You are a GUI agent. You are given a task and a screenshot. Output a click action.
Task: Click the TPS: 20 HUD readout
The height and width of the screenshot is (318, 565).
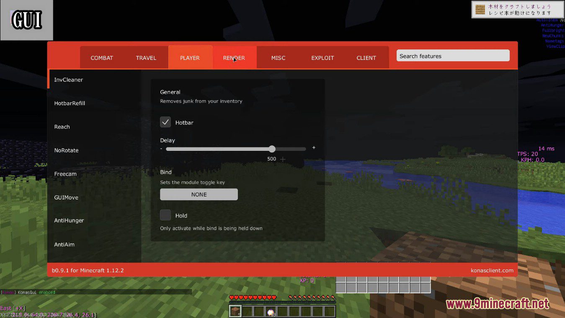click(x=527, y=154)
